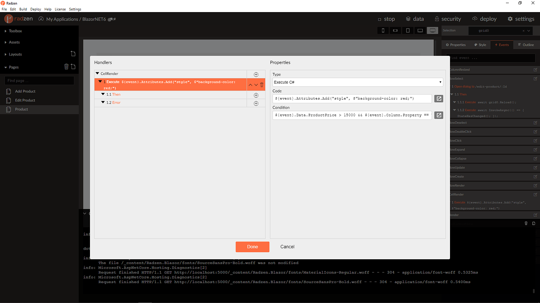This screenshot has width=540, height=303.
Task: Collapse the CellRender handler tree
Action: pos(97,73)
